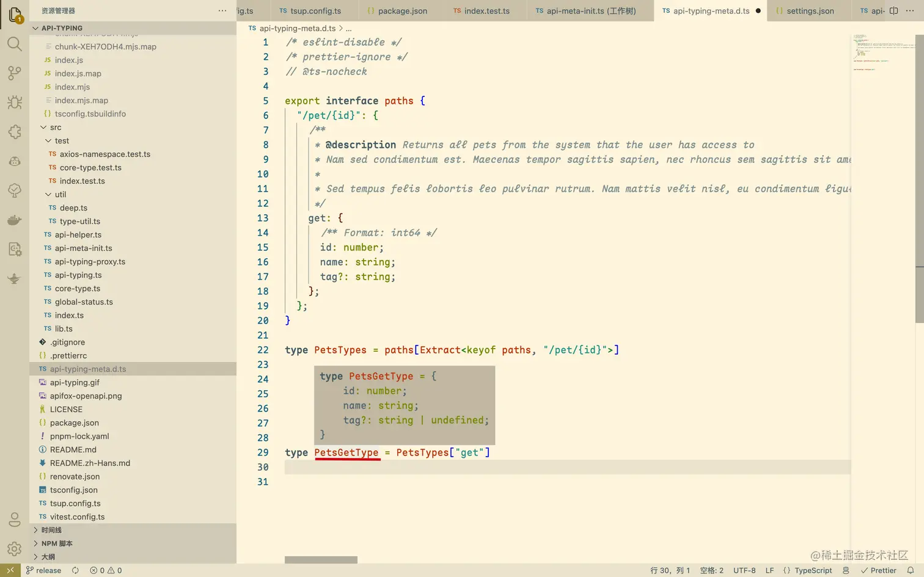This screenshot has height=577, width=924.
Task: Switch to settings.json tab
Action: 810,11
